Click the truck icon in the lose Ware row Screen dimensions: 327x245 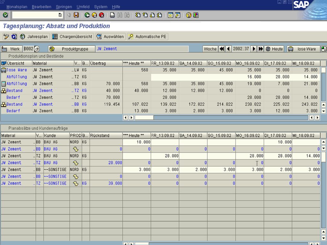coord(3,70)
